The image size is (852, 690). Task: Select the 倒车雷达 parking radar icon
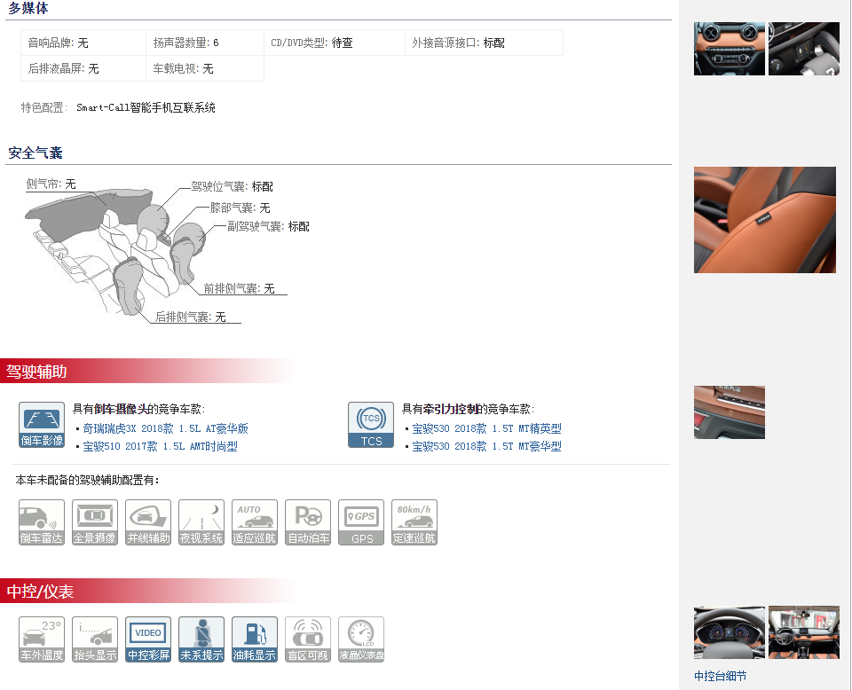pyautogui.click(x=42, y=522)
